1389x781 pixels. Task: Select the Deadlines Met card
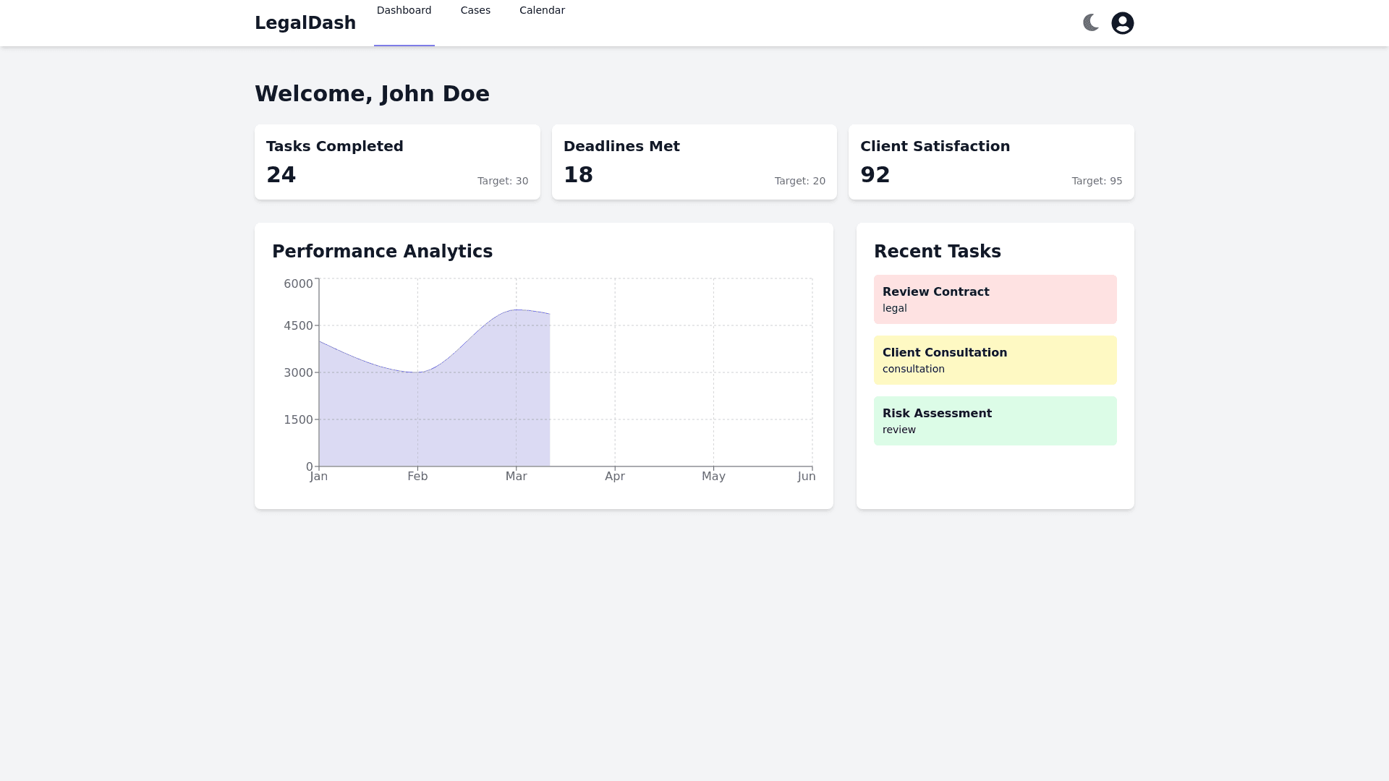coord(694,162)
